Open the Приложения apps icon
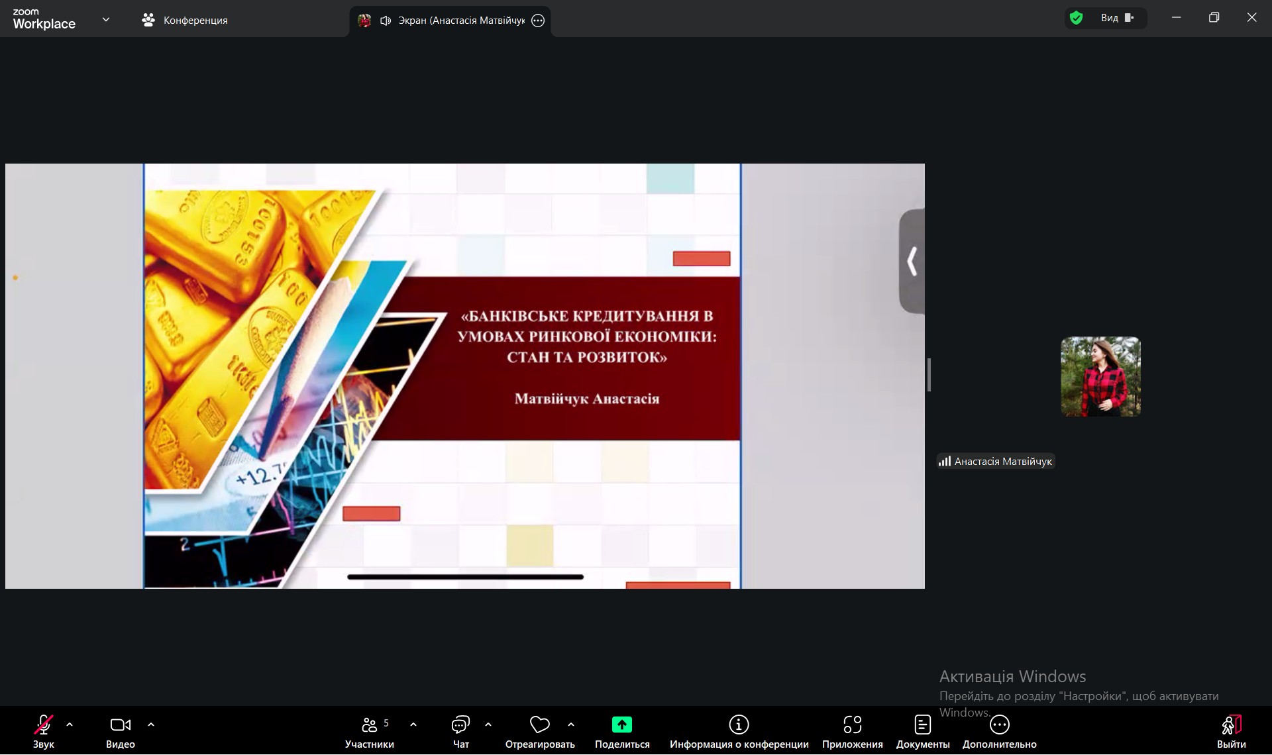 tap(852, 725)
